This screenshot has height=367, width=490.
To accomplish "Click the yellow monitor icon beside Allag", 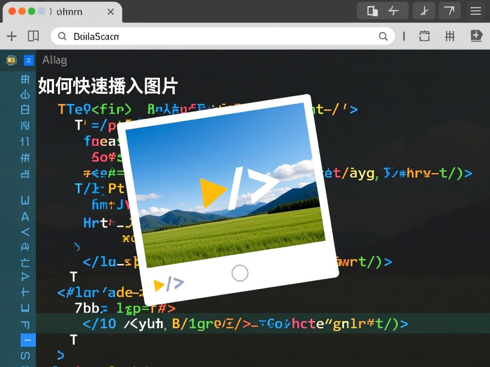I will click(x=11, y=60).
